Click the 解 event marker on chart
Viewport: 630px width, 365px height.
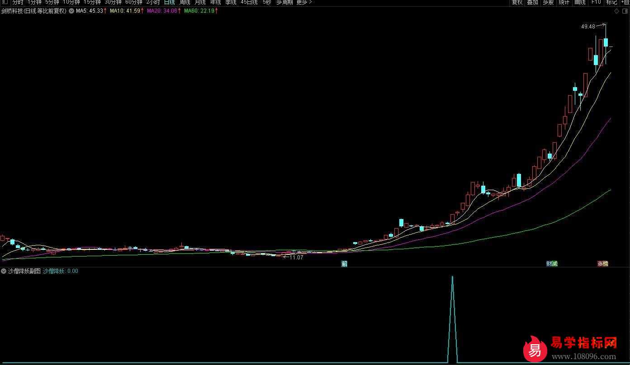[345, 264]
